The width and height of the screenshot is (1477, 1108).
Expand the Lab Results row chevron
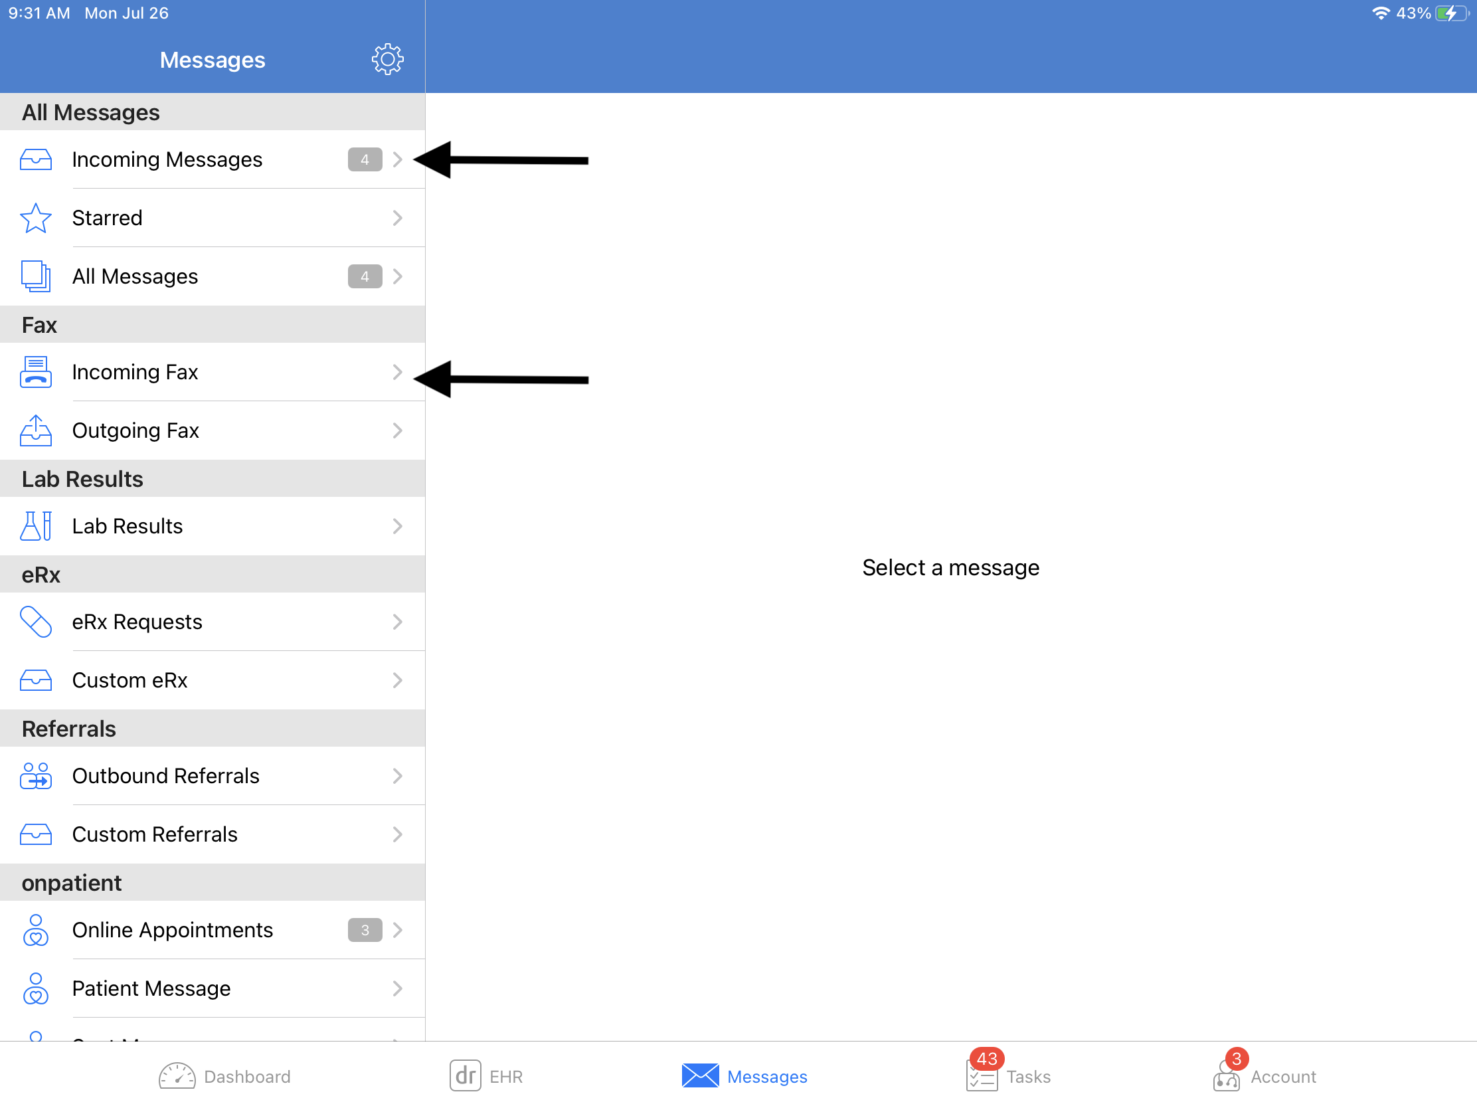click(x=397, y=525)
